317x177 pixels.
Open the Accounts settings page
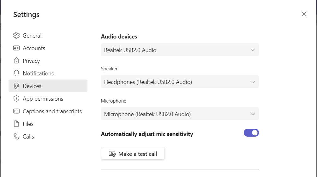(x=34, y=48)
